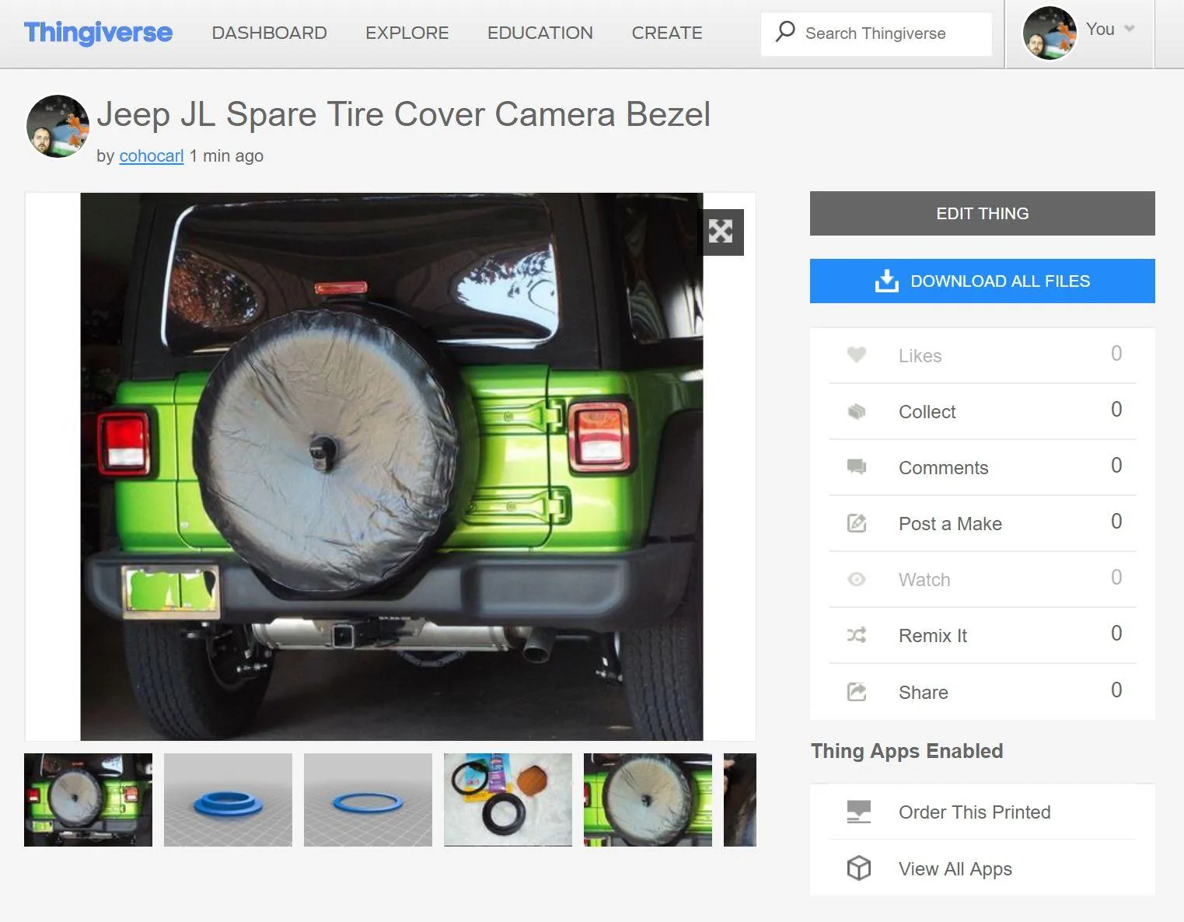Image resolution: width=1184 pixels, height=922 pixels.
Task: Click the Share link
Action: 924,693
